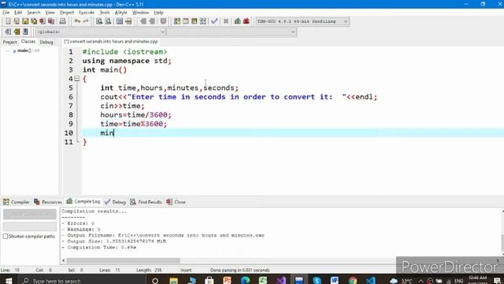Open the Compiler bottom tab
Screen dimensions: 504x284
coord(17,202)
